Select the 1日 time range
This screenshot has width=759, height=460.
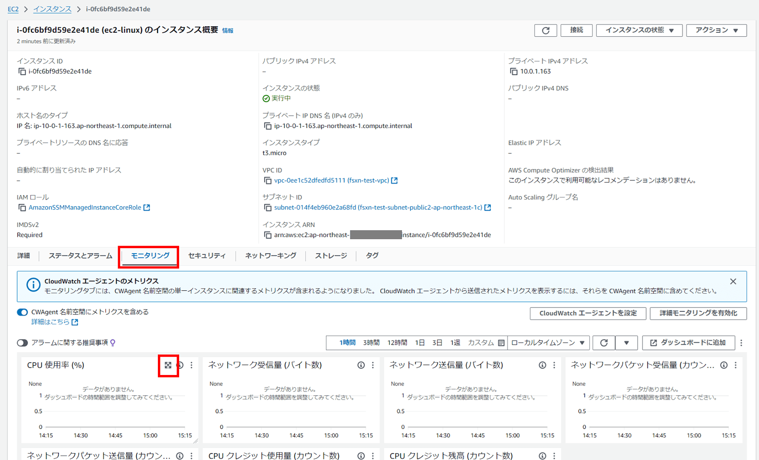[x=420, y=343]
